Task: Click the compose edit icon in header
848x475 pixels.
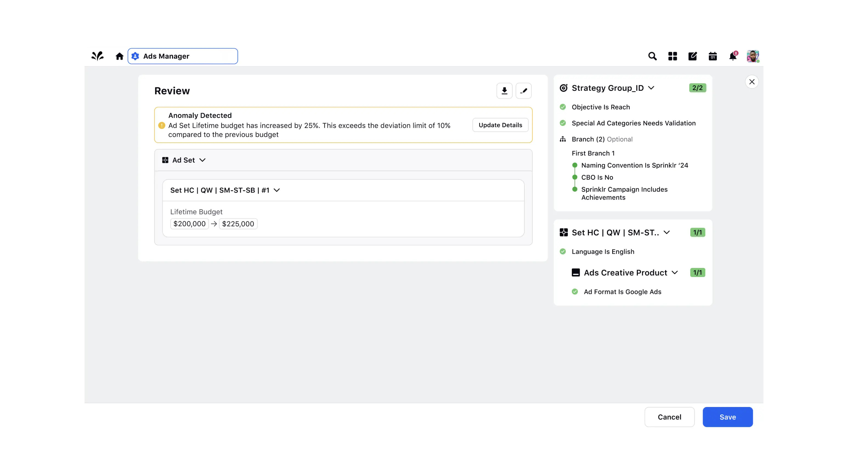Action: tap(692, 56)
